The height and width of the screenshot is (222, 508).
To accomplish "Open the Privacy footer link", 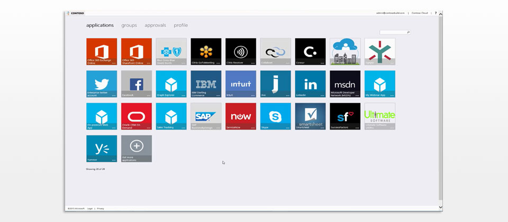I will 101,209.
